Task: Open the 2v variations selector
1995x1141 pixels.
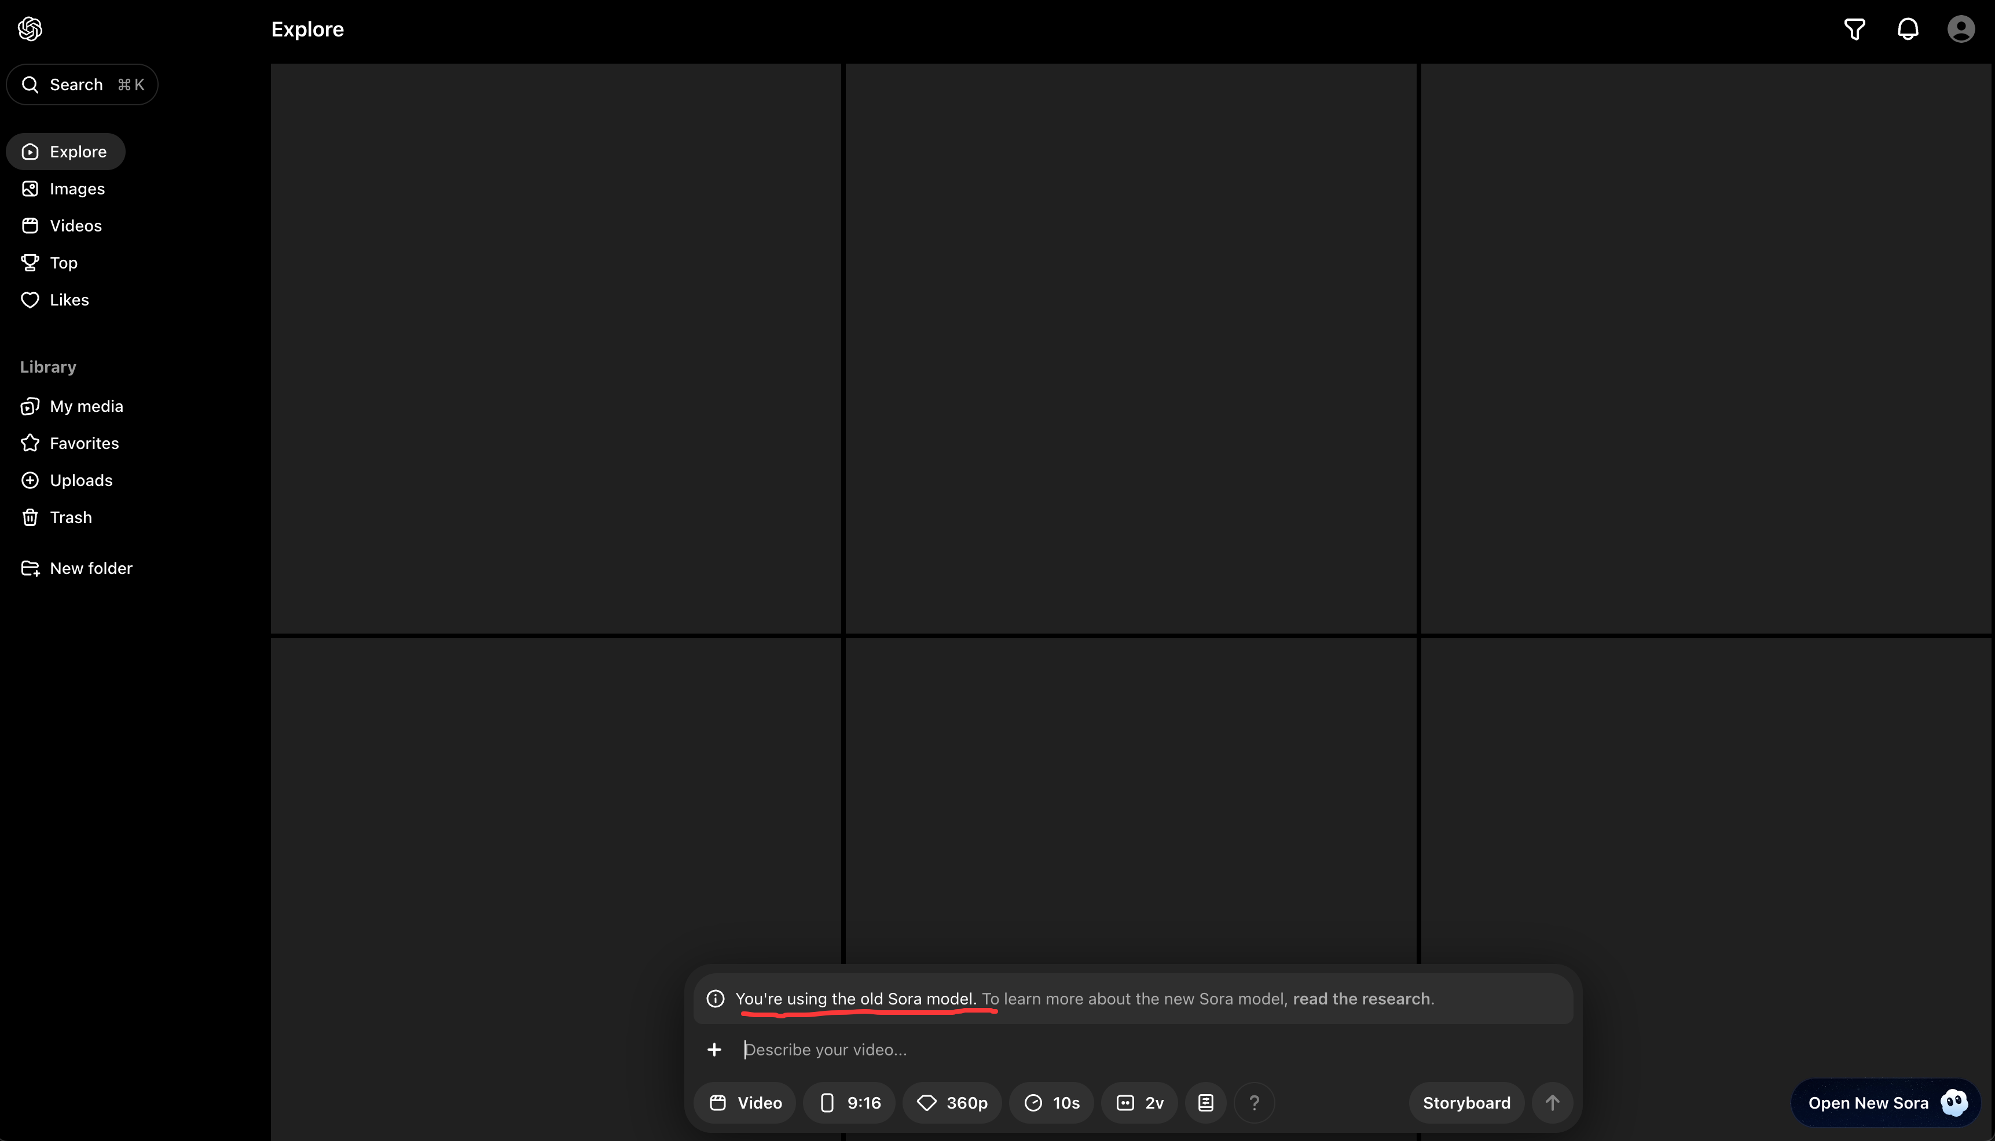Action: coord(1139,1103)
